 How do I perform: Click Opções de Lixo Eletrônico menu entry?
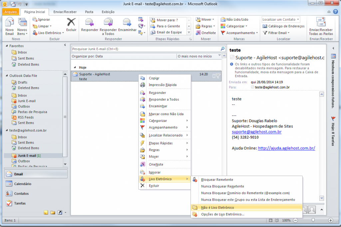click(247, 214)
